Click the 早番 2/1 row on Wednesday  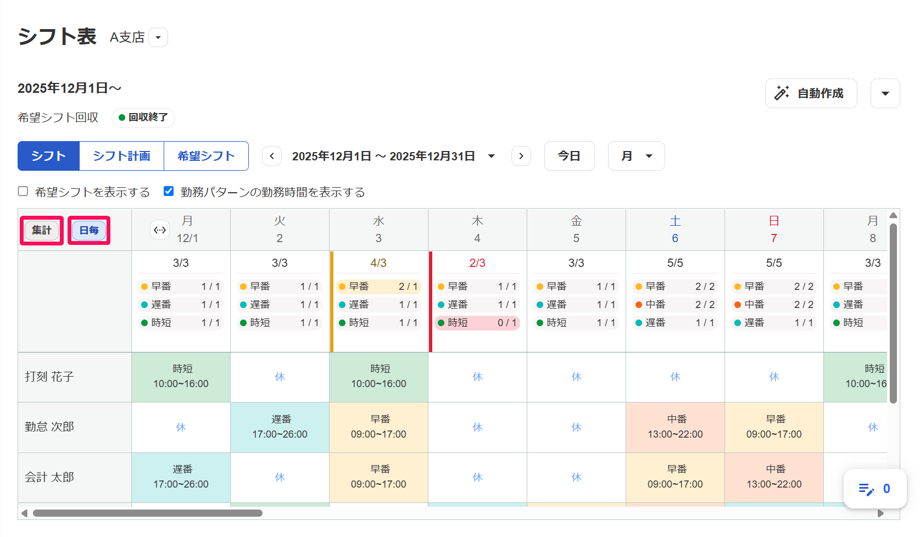click(x=378, y=287)
